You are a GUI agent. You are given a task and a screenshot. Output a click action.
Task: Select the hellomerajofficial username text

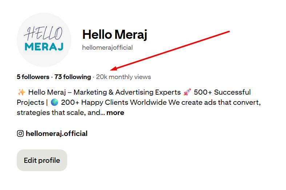108,47
